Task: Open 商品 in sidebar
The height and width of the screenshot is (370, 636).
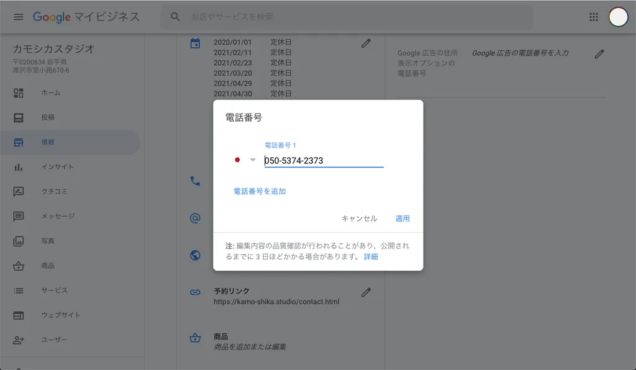Action: tap(70, 266)
